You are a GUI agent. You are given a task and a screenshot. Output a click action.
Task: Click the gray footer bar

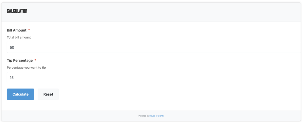tap(151, 116)
